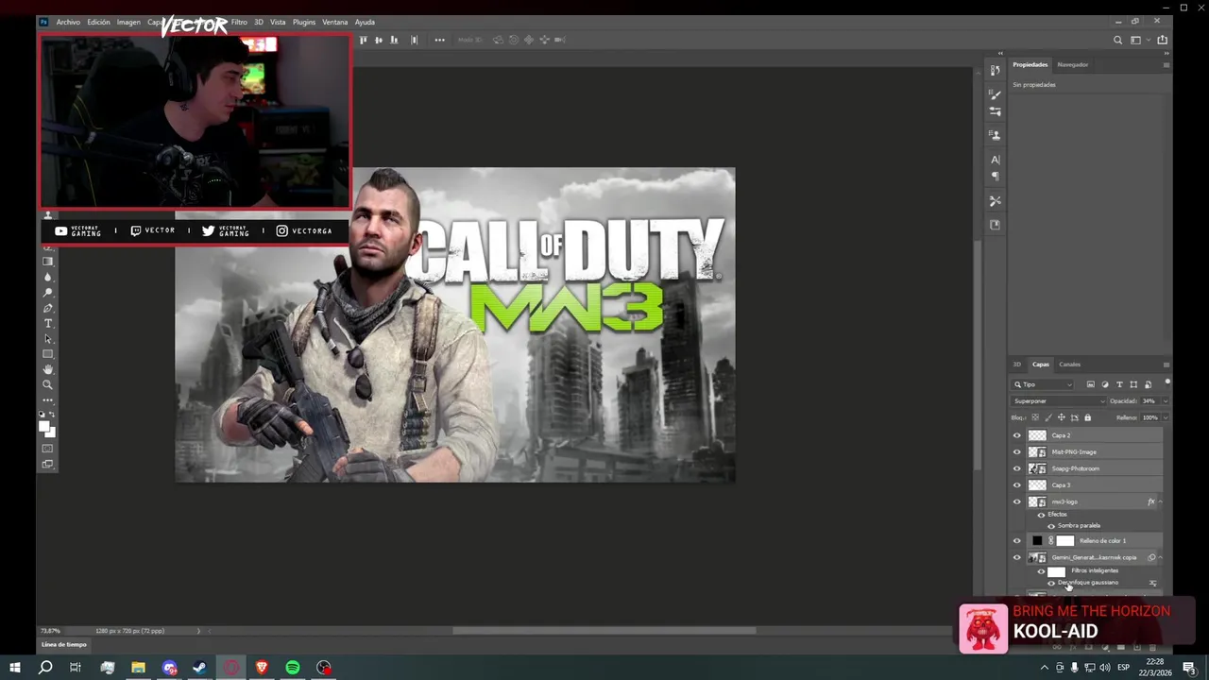Open the Character panel icon
This screenshot has width=1209, height=680.
coord(995,160)
